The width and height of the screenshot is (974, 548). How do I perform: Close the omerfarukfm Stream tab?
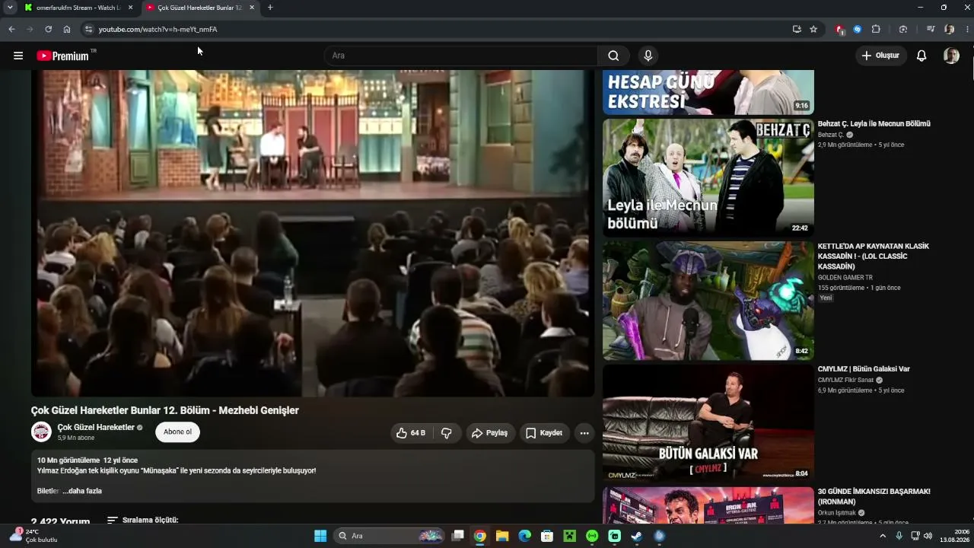pyautogui.click(x=130, y=8)
